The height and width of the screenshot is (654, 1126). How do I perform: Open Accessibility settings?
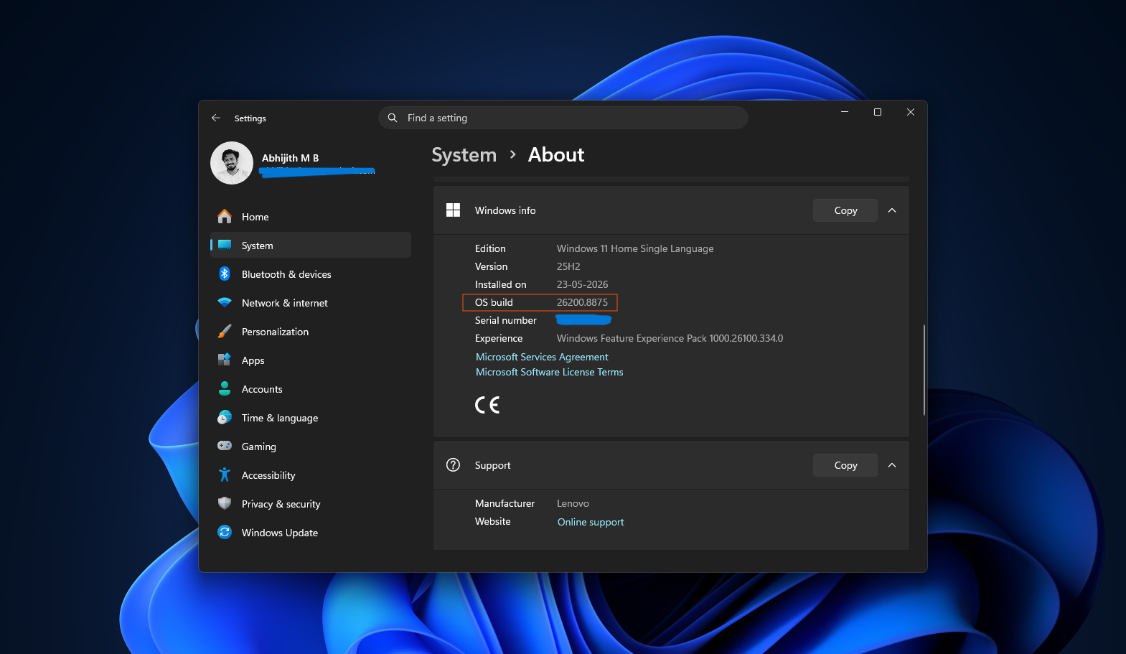click(x=310, y=475)
